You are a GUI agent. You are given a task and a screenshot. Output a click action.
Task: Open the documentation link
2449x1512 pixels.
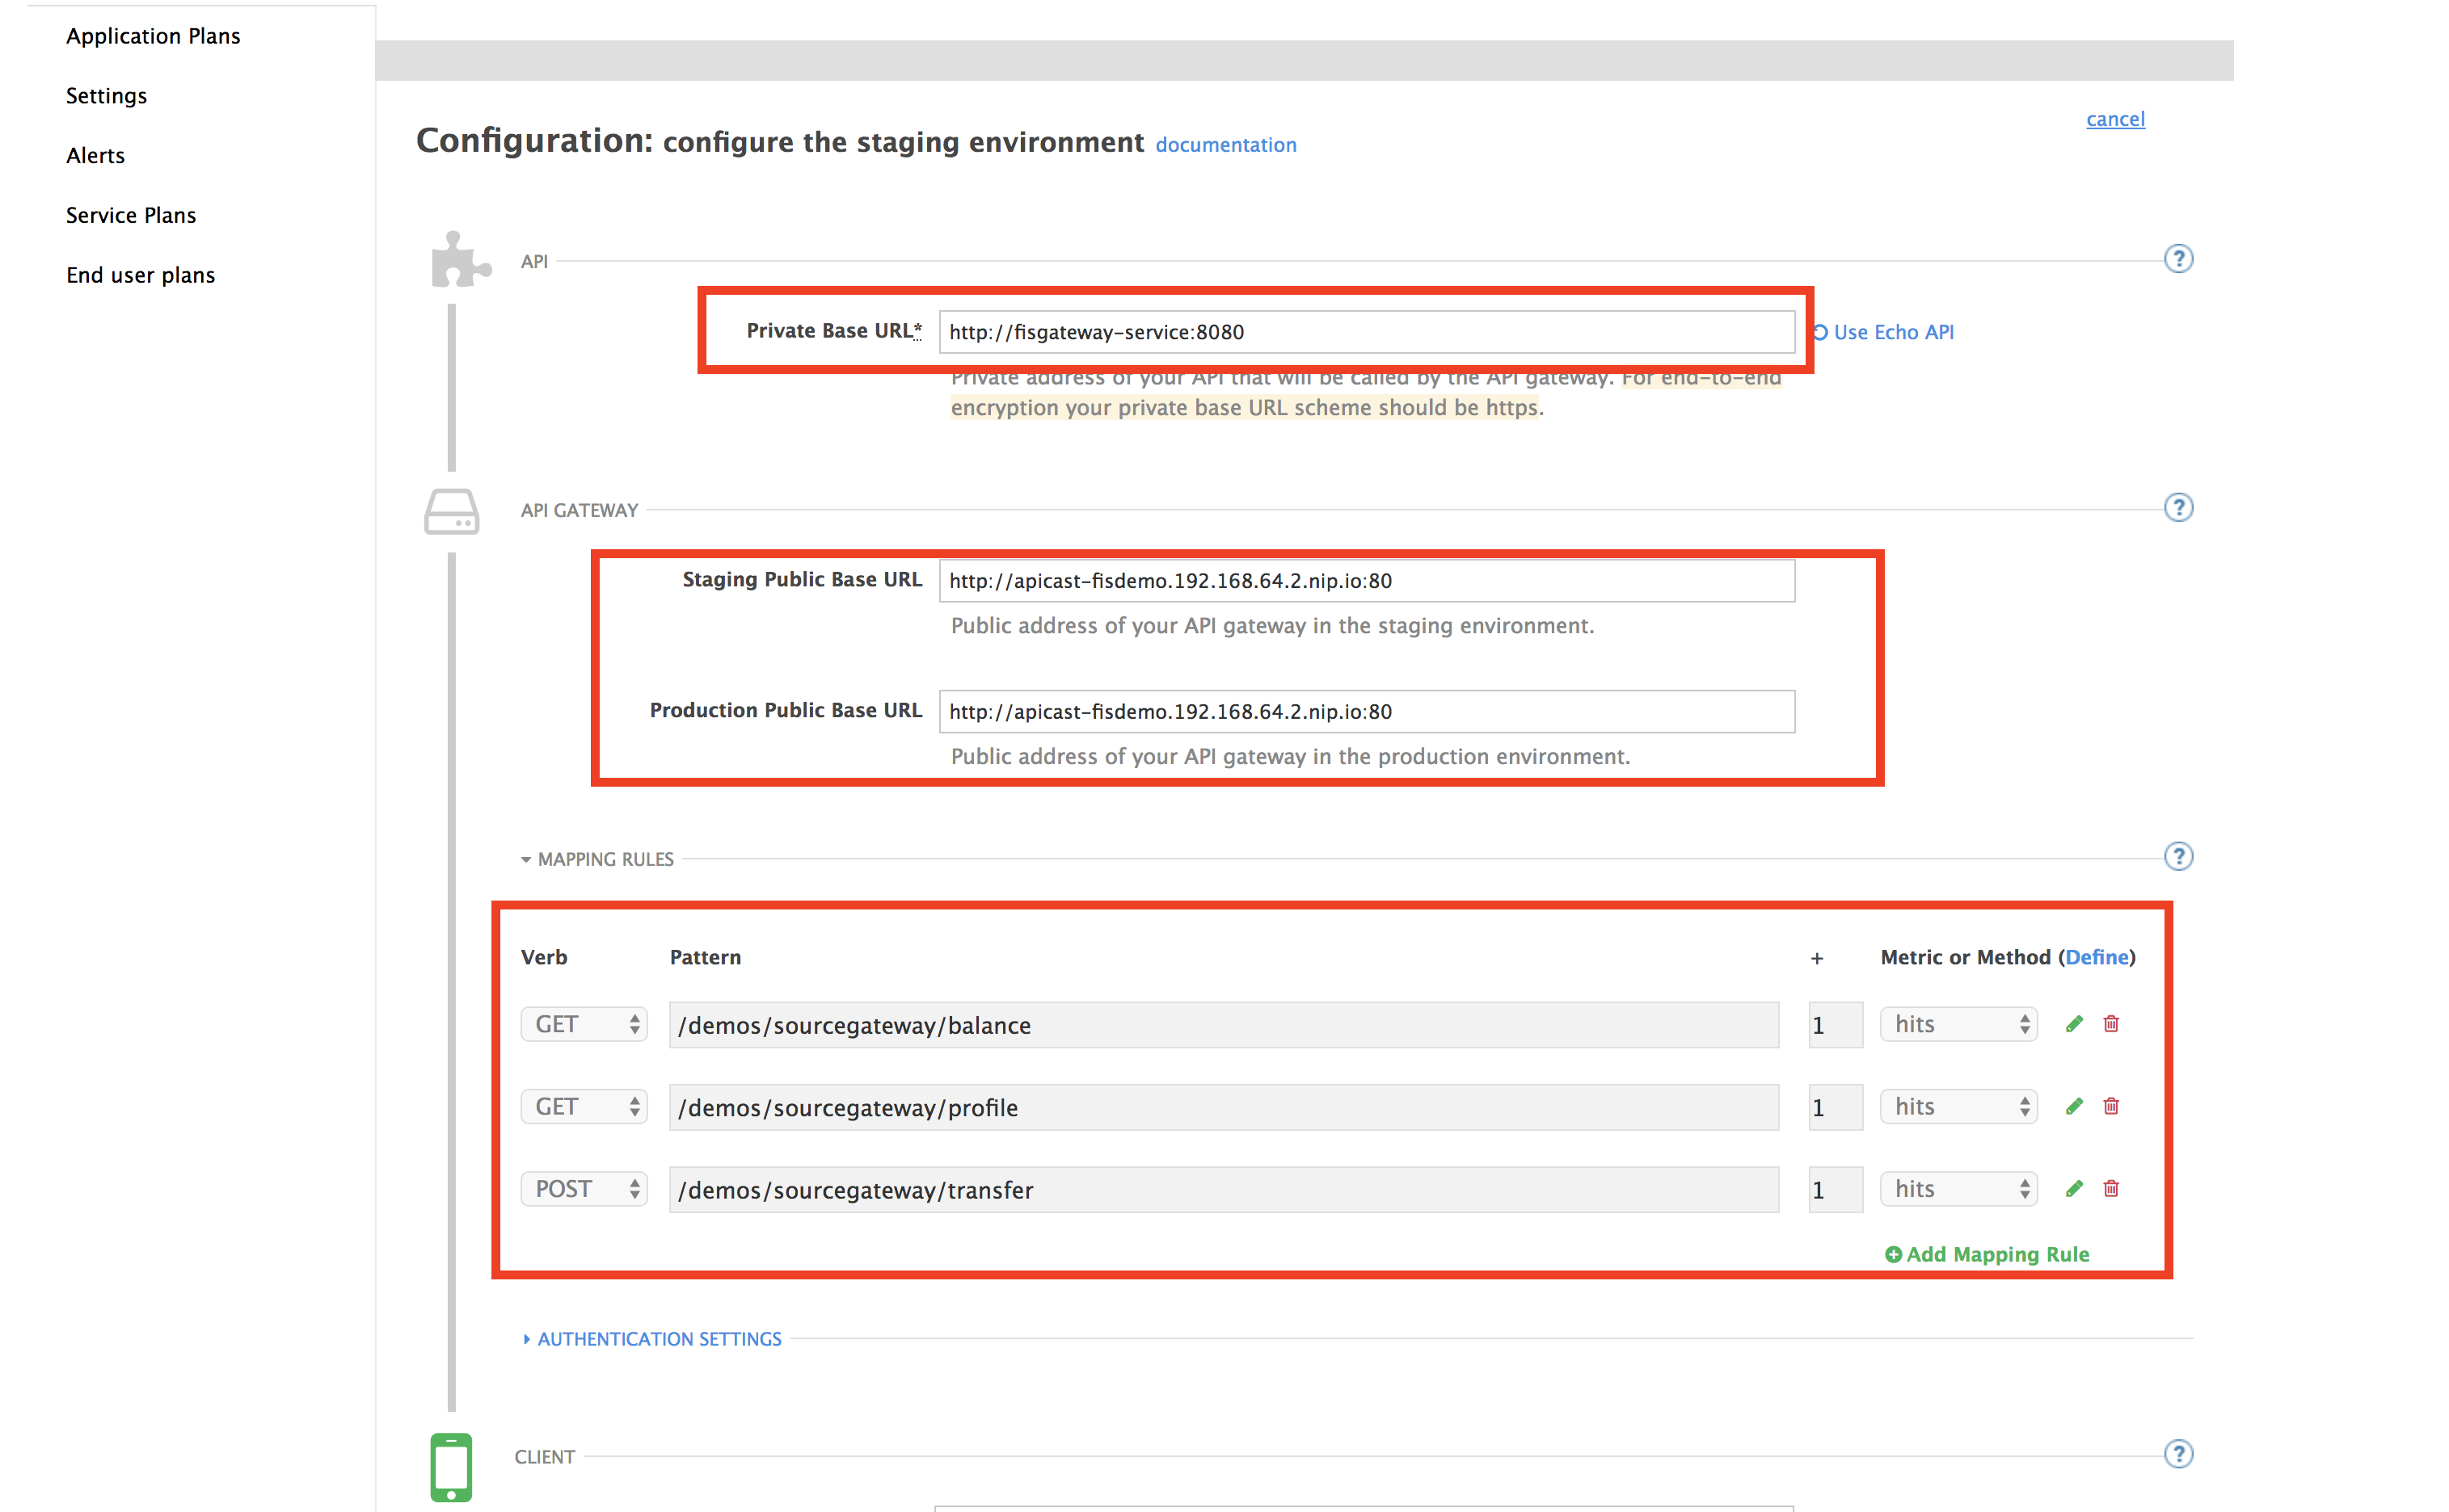tap(1225, 145)
